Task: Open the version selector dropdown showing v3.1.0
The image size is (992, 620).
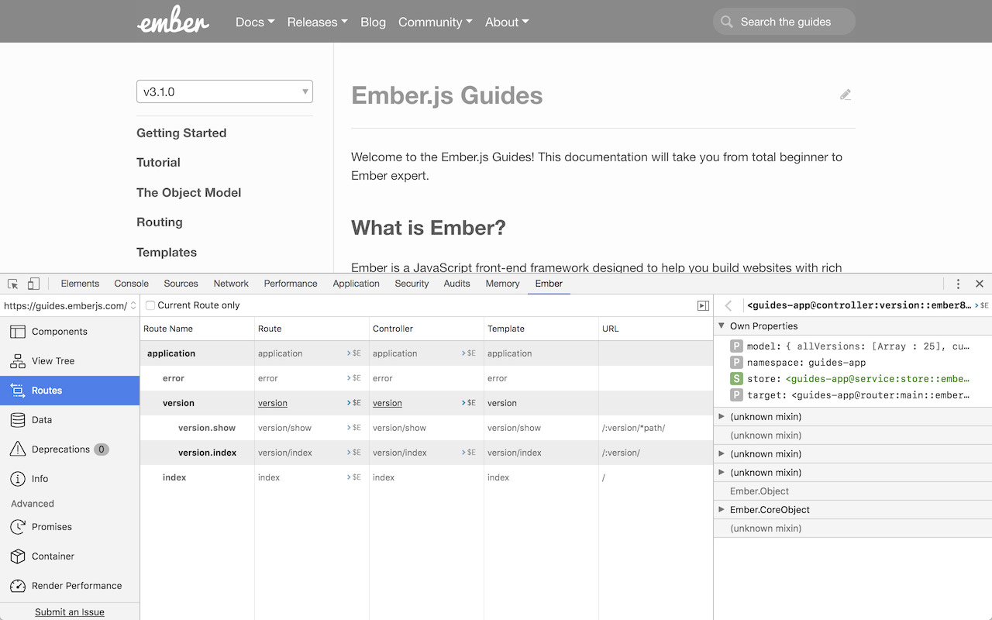Action: pyautogui.click(x=224, y=91)
